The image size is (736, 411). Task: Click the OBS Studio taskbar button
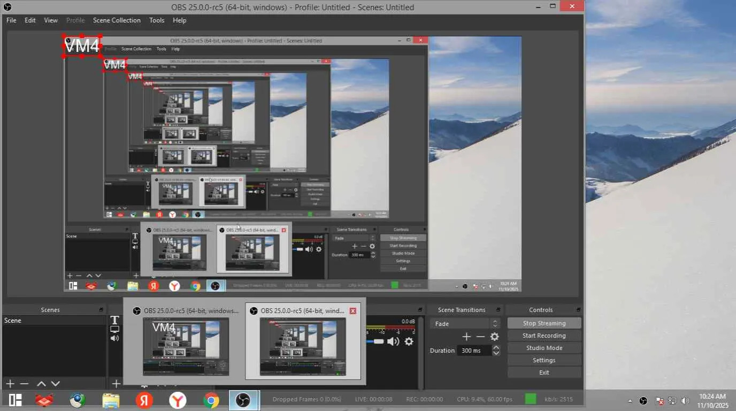pos(244,400)
